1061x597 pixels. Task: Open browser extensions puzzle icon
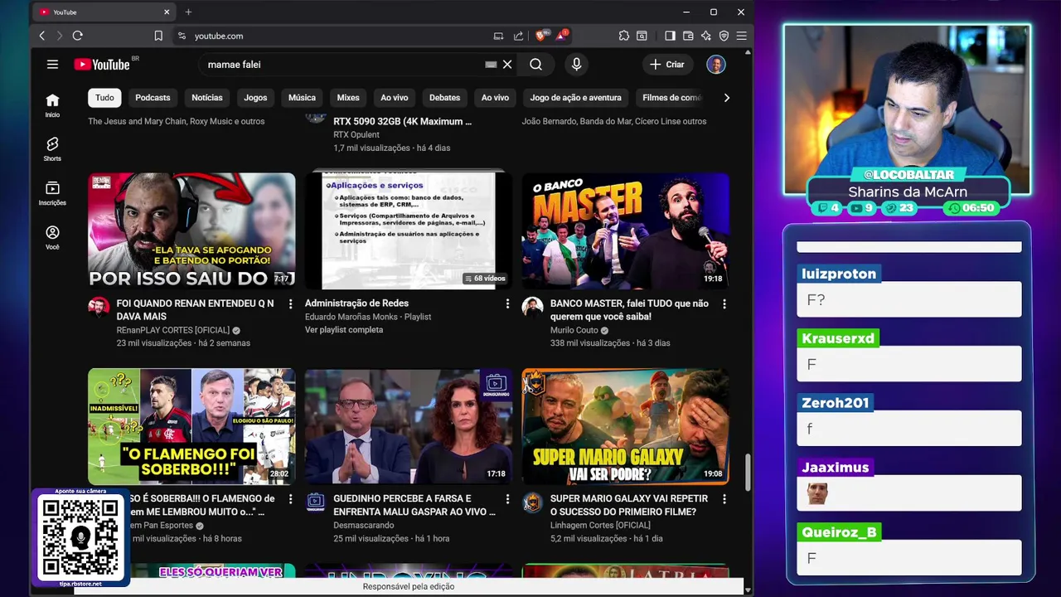coord(623,36)
